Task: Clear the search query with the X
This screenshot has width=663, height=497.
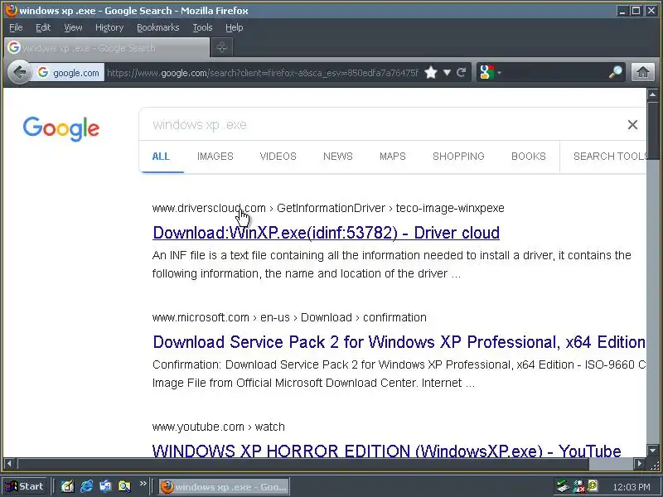Action: click(632, 125)
